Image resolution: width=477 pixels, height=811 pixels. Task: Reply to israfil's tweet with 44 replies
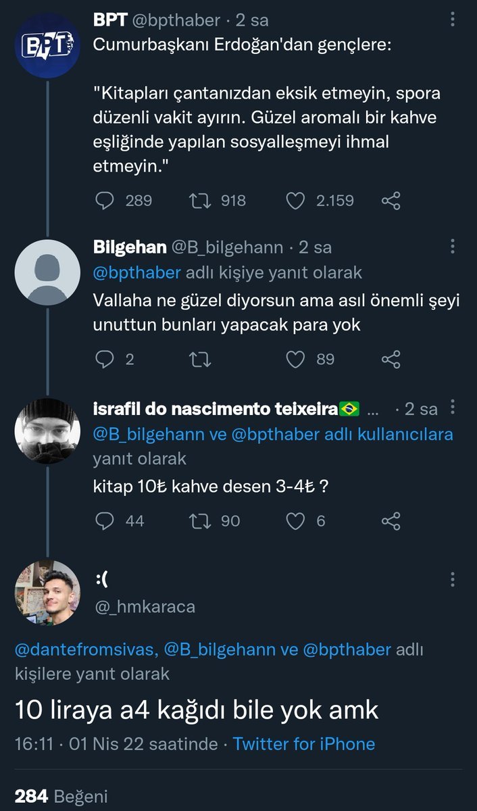[x=103, y=520]
